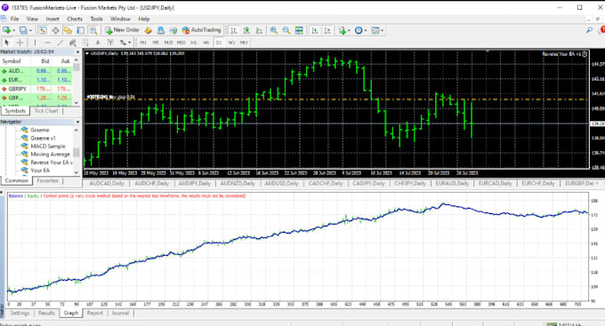Switch timeframe to MN
The height and width of the screenshot is (326, 605).
pyautogui.click(x=244, y=43)
